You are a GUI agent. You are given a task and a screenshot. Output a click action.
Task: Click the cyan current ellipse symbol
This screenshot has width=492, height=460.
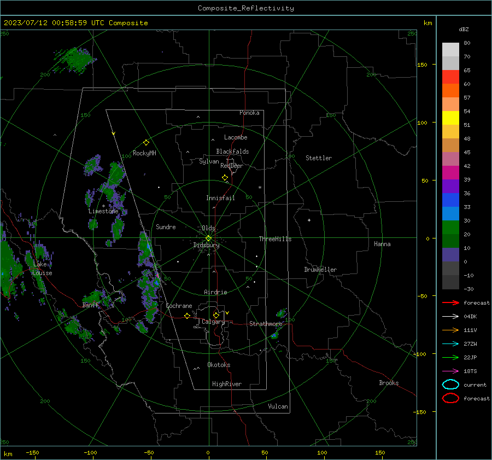point(450,385)
